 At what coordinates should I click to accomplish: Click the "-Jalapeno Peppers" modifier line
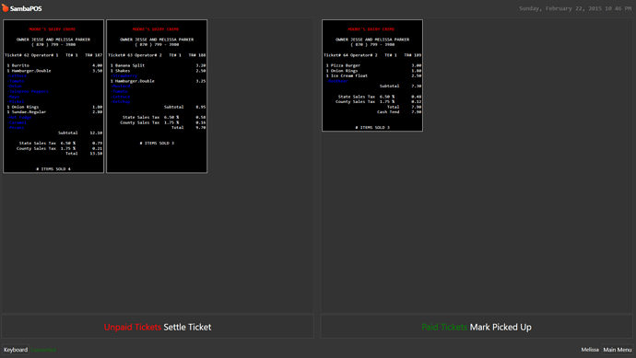click(x=28, y=91)
